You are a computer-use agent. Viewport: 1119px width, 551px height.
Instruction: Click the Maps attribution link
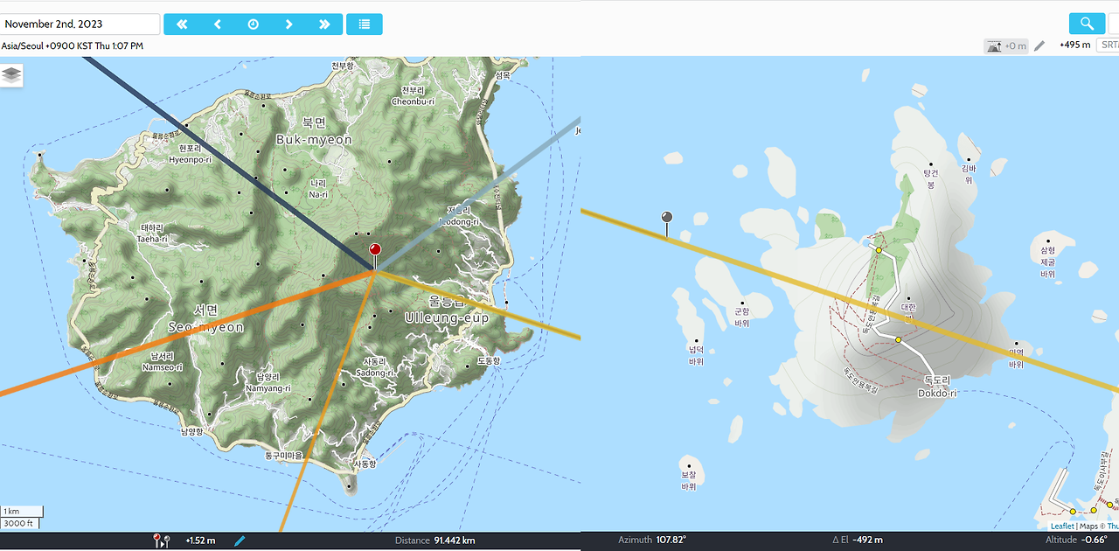(1088, 526)
